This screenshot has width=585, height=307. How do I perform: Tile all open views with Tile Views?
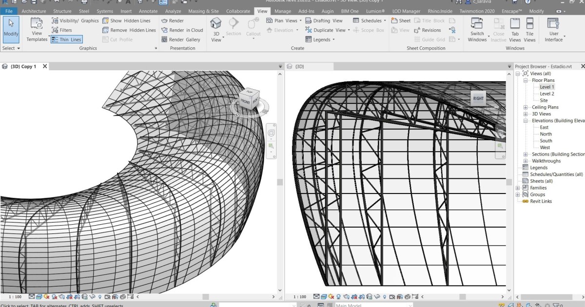(x=529, y=29)
